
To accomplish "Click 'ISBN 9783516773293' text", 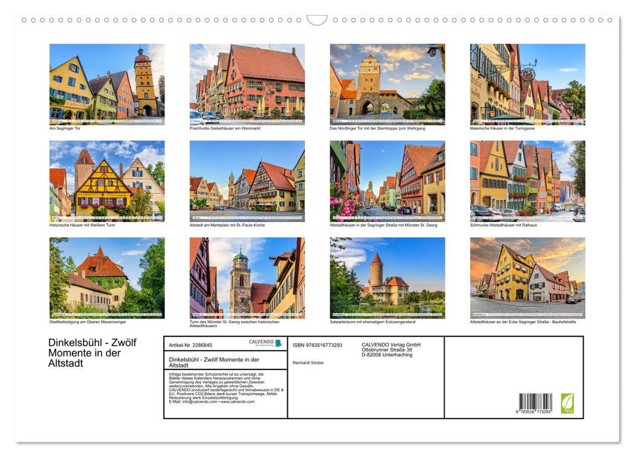I will tap(317, 345).
